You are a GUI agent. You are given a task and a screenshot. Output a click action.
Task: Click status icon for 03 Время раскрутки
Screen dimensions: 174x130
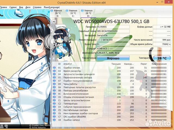[54, 71]
